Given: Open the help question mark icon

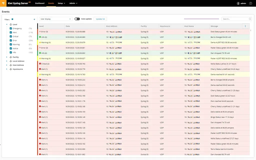Looking at the screenshot, I should click(250, 3).
